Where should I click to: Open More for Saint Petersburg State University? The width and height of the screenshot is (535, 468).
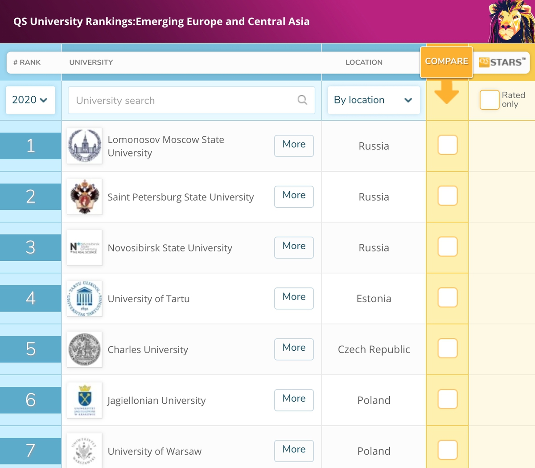click(x=294, y=197)
